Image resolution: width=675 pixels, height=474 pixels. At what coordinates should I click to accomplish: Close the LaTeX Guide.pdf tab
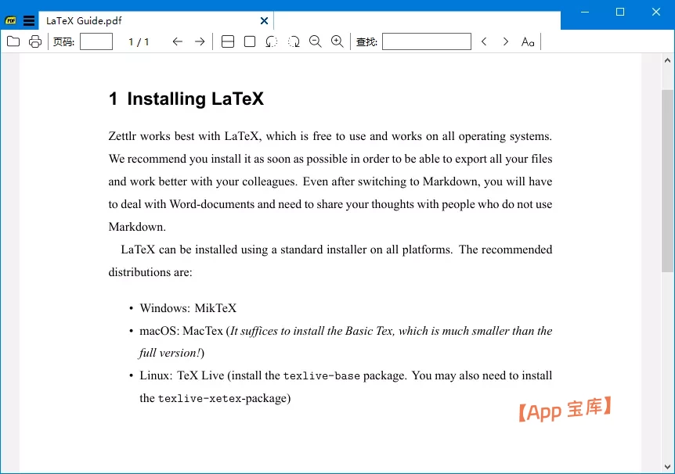point(265,21)
